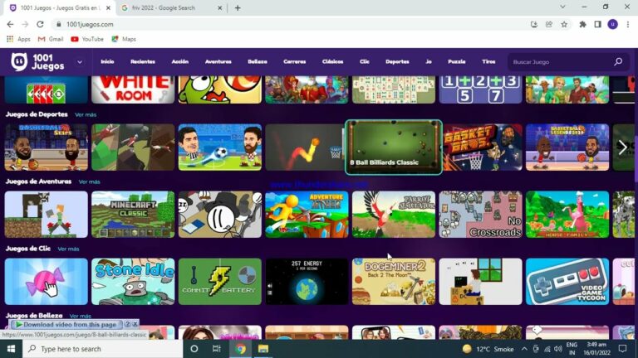Expand the dropdown chevron beside the 1001 Juegos logo
Image resolution: width=638 pixels, height=358 pixels.
point(80,62)
